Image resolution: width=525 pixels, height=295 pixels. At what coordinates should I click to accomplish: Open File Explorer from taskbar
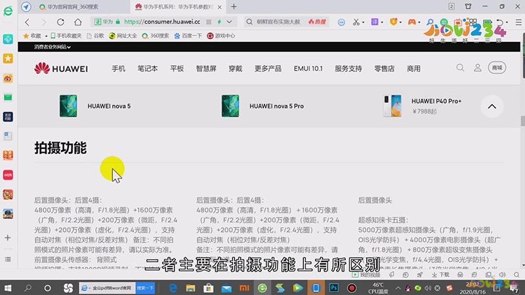coord(190,288)
